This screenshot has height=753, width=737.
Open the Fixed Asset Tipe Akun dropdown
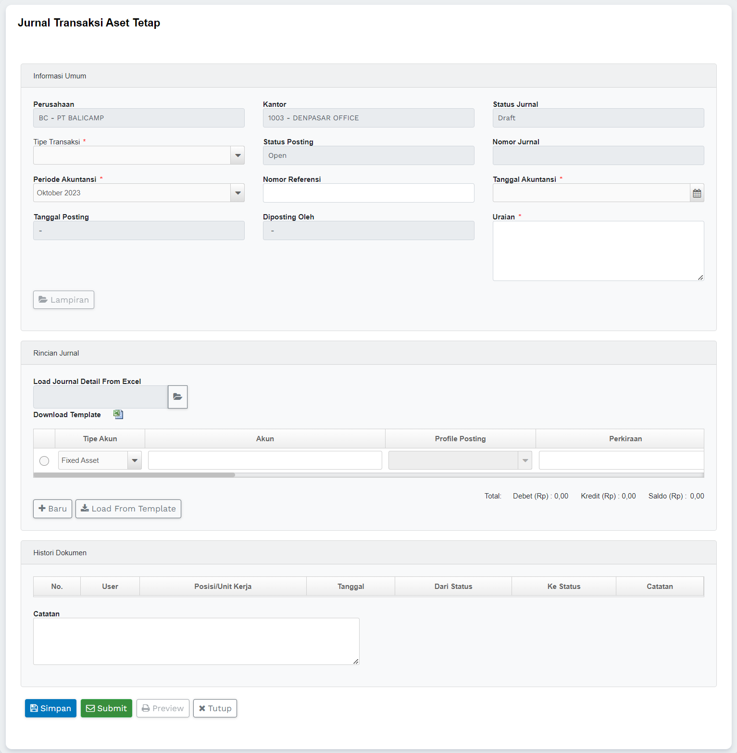coord(135,460)
